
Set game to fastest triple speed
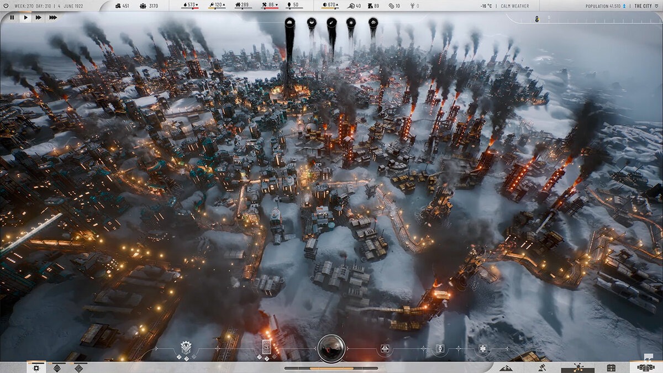point(52,18)
